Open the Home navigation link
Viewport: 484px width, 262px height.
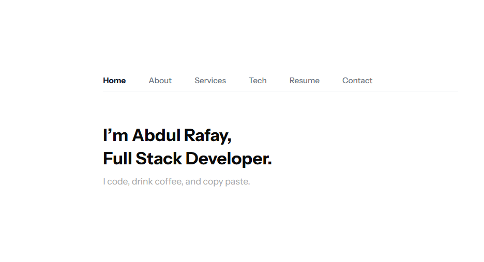coord(114,81)
